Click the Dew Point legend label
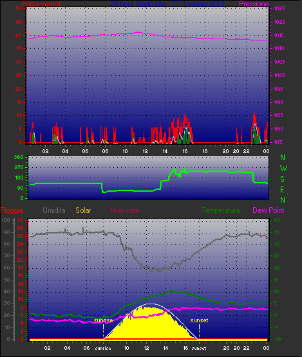Viewport: 302px width, 357px height. click(269, 210)
